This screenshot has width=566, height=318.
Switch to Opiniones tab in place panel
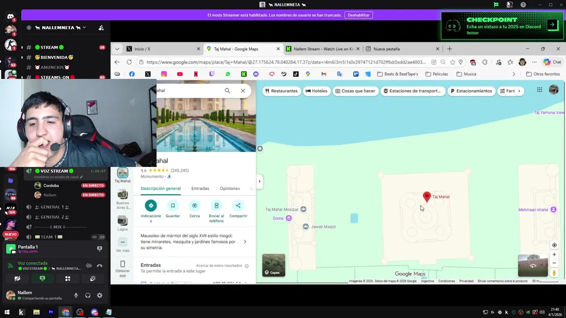pos(230,189)
